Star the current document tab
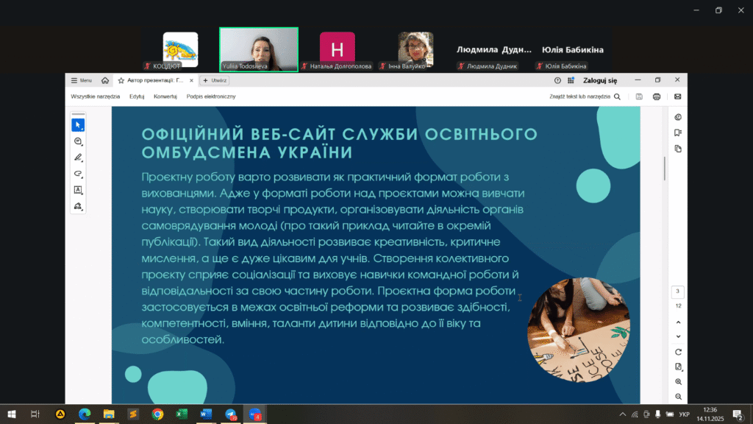 point(121,80)
